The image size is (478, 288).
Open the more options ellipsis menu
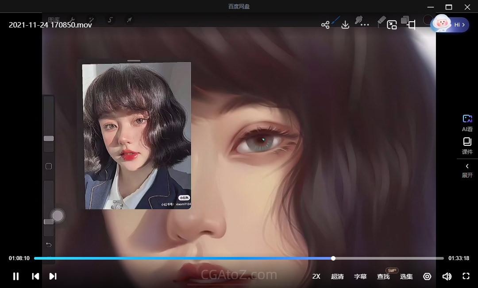(365, 25)
